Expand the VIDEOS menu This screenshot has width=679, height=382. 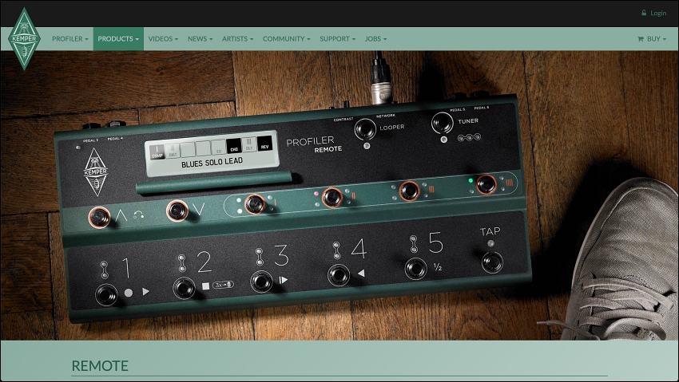163,39
